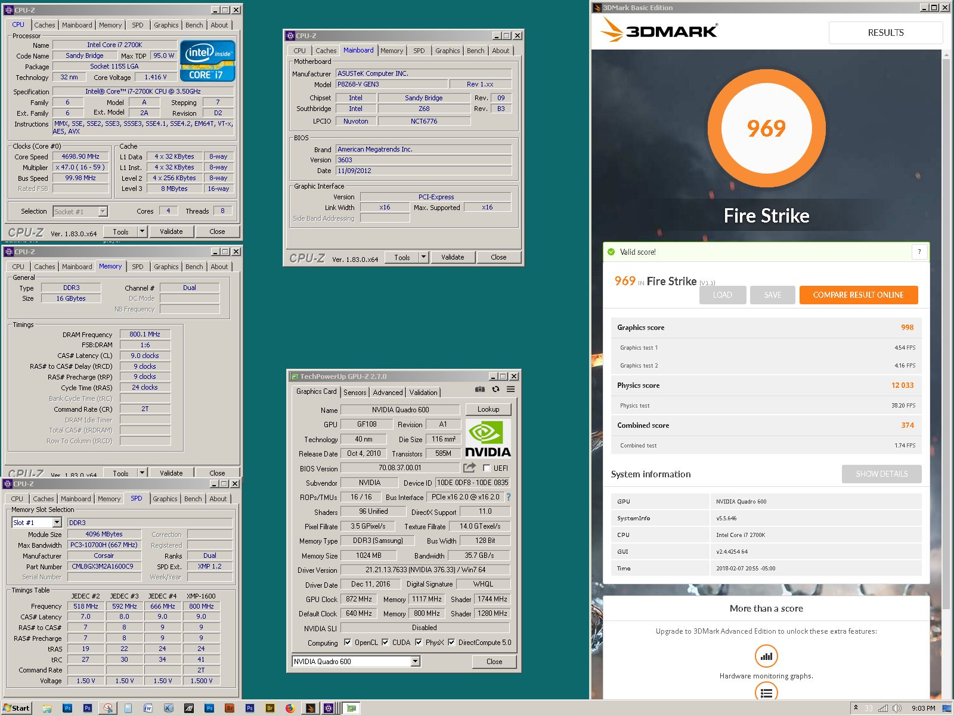Image resolution: width=954 pixels, height=716 pixels.
Task: Open the Validation tab in GPU-Z
Action: tap(423, 392)
